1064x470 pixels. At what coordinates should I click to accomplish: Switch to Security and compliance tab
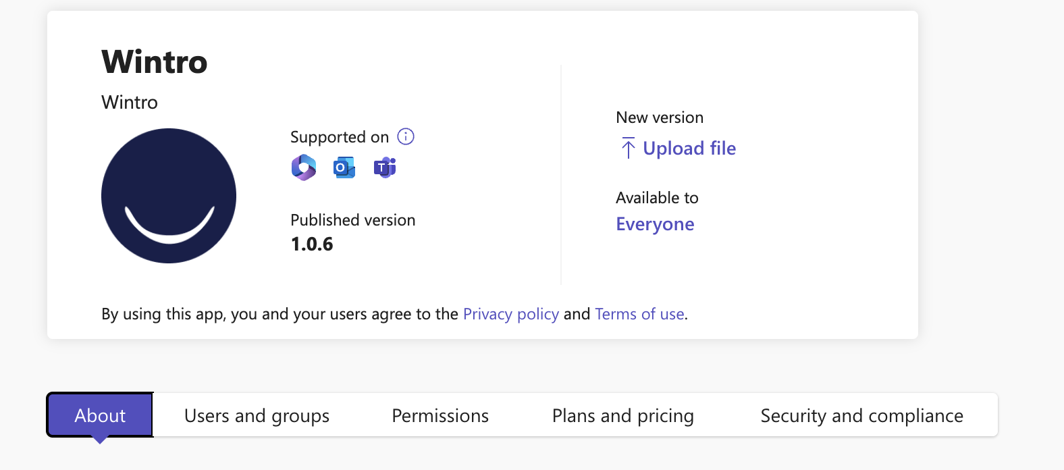(x=861, y=415)
